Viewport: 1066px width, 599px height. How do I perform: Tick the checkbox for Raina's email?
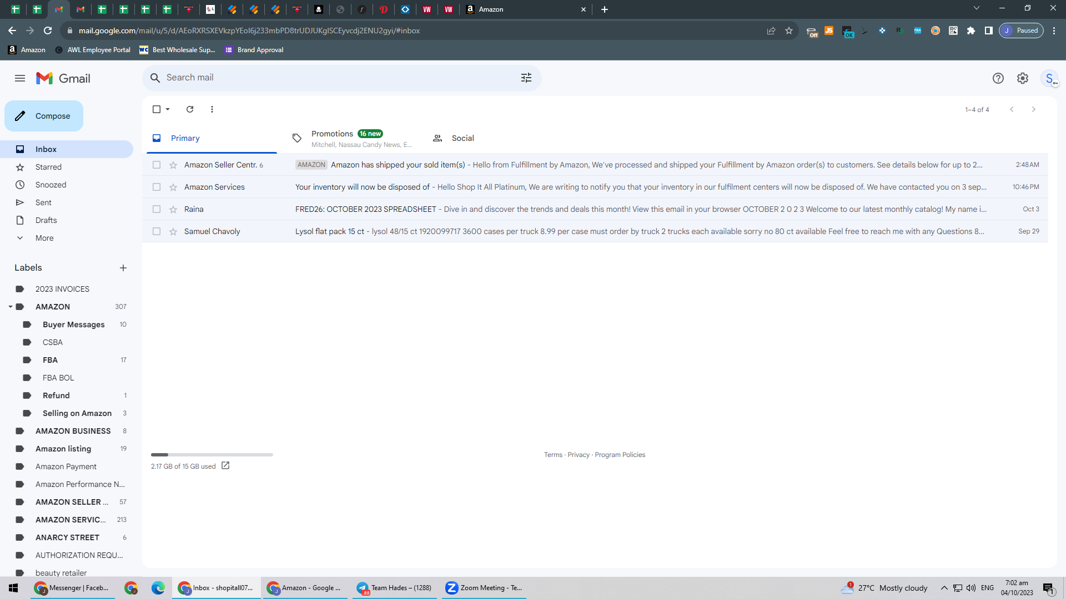coord(157,209)
